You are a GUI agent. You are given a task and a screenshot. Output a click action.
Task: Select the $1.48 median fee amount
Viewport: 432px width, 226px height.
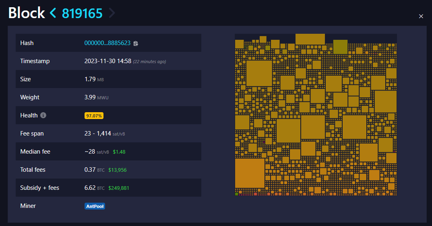(119, 152)
